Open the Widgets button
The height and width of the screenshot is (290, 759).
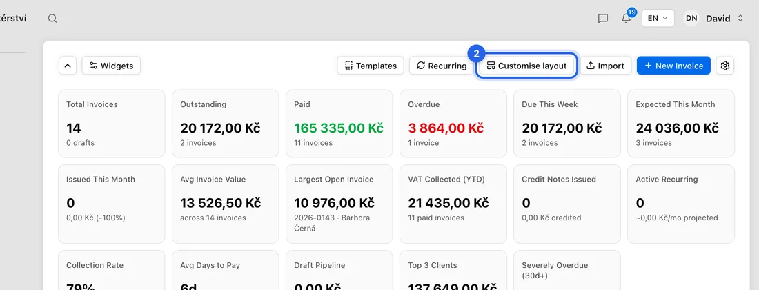(111, 66)
